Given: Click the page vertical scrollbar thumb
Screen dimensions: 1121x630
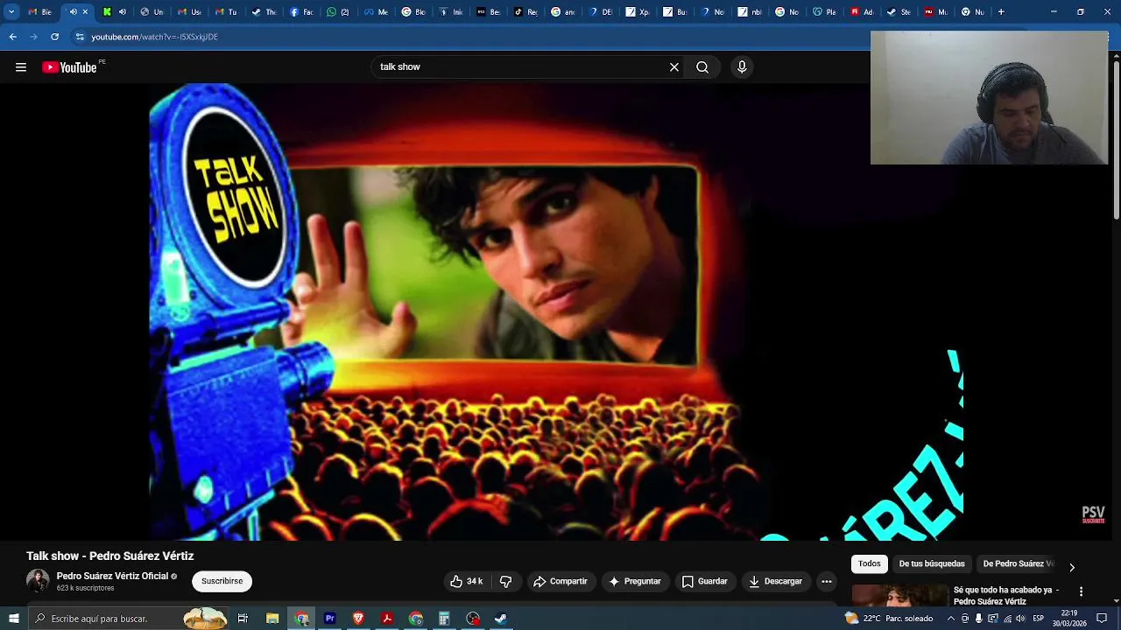Looking at the screenshot, I should [x=1116, y=138].
